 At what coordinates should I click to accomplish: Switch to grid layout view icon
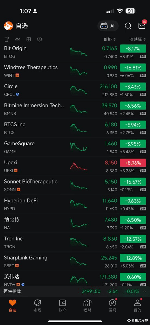click(29, 39)
